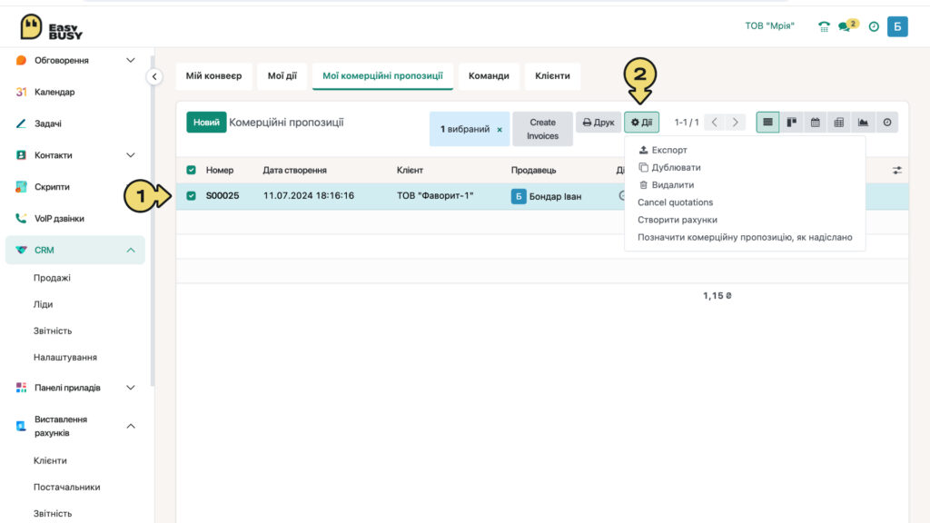Clear the selection with the x icon
Screen dimensions: 930x523
click(500, 129)
